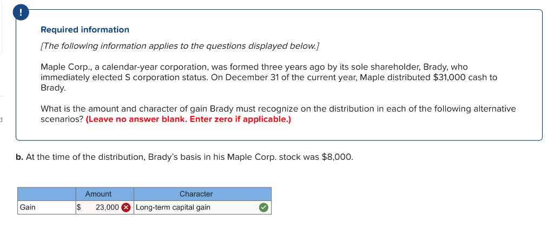The image size is (554, 247).
Task: Edit the 23,000 gain amount field
Action: point(107,207)
